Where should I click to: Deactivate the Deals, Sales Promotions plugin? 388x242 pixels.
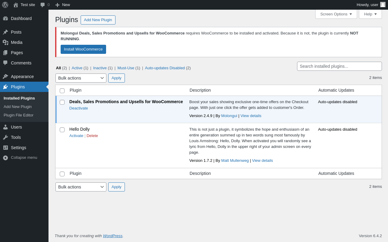click(x=79, y=108)
